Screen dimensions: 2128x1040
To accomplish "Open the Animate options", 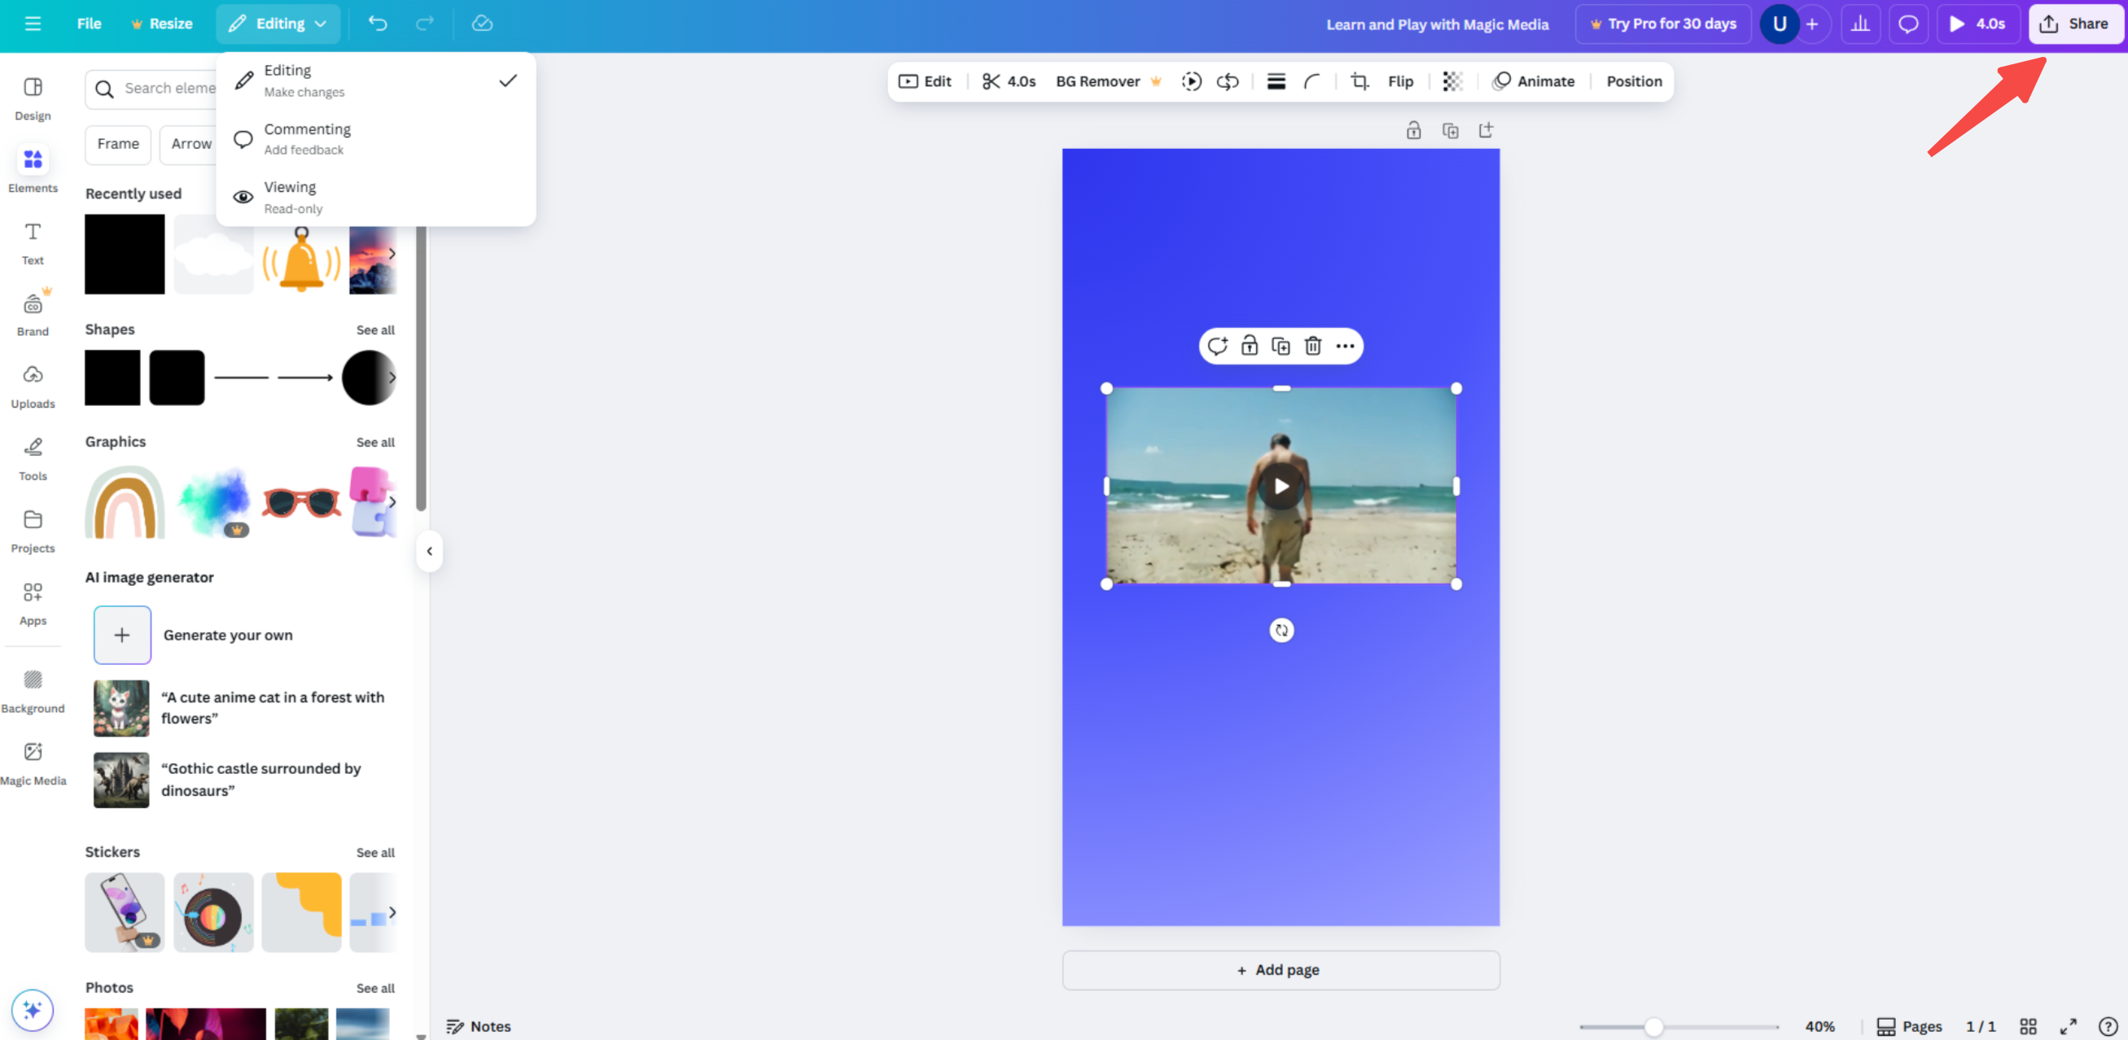I will [x=1534, y=81].
